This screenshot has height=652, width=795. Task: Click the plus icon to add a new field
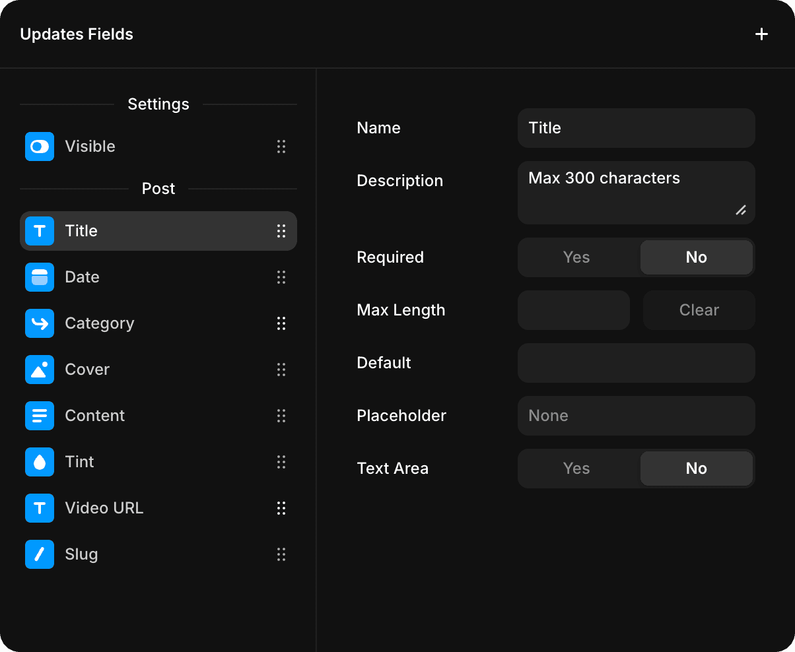click(761, 34)
